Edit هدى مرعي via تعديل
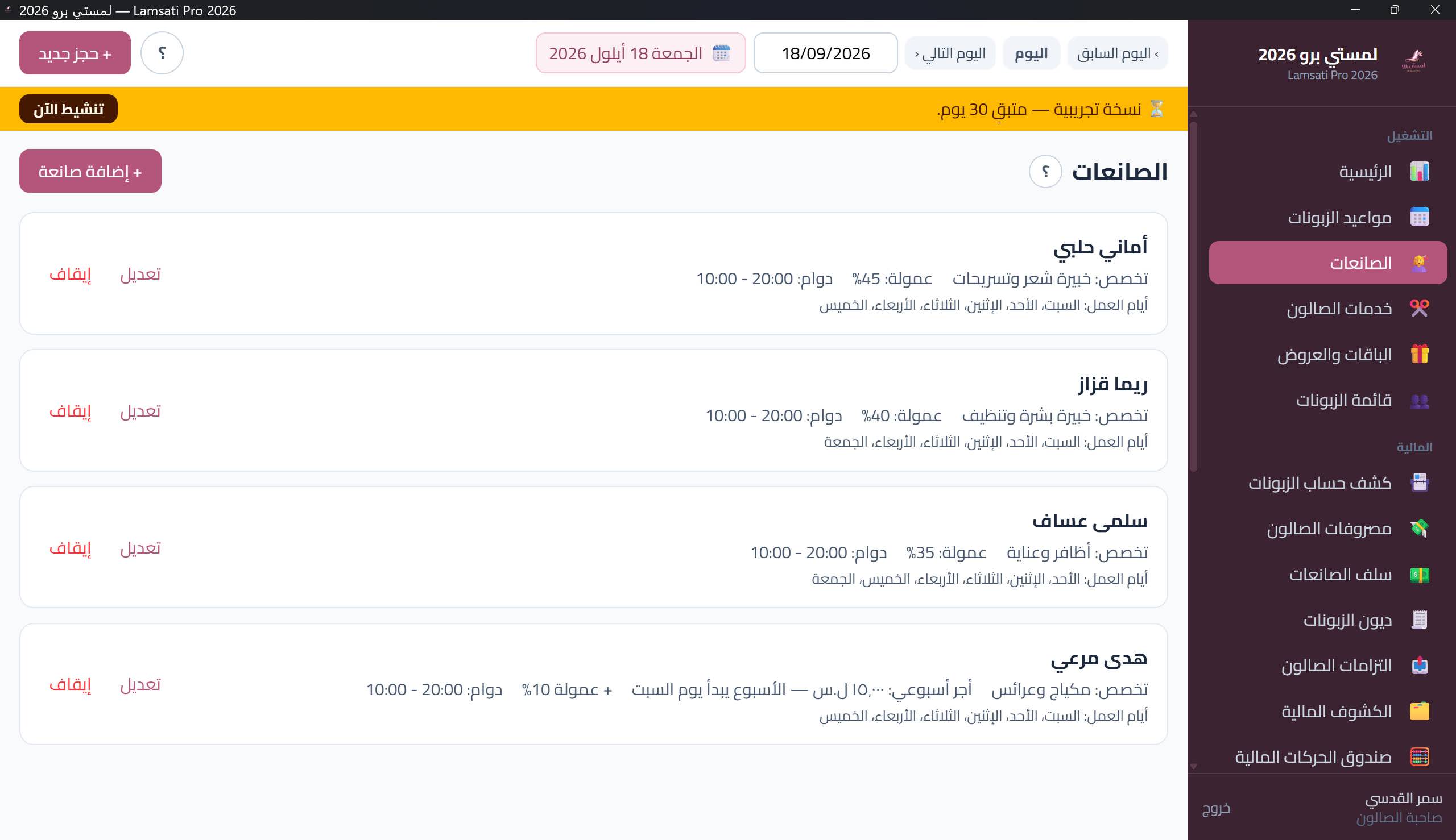 140,684
